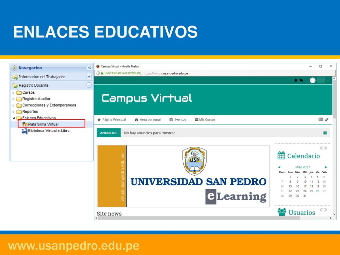
Task: Click the vertical scrollbar thumb
Action: [x=334, y=100]
